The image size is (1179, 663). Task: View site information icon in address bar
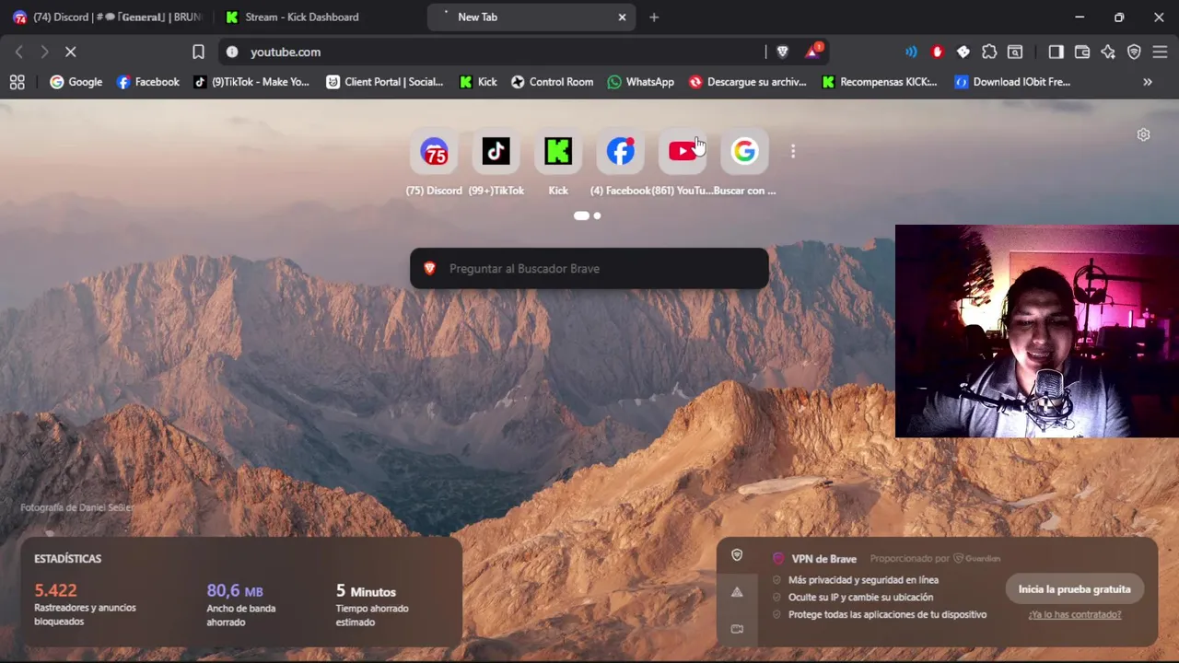232,52
